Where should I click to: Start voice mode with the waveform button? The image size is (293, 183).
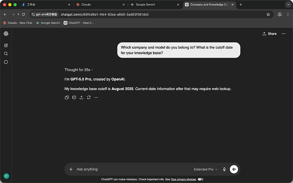[234, 169]
